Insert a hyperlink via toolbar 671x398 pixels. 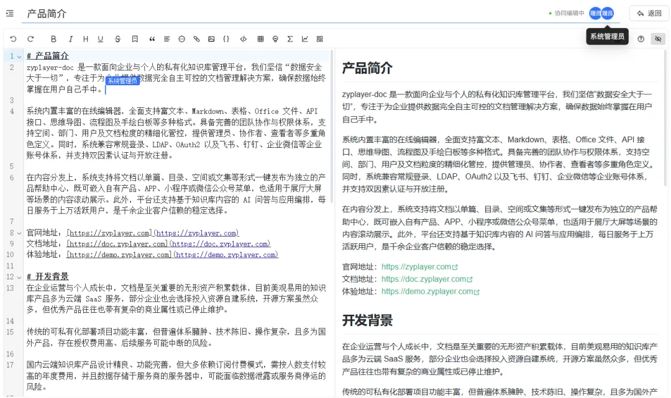point(196,39)
